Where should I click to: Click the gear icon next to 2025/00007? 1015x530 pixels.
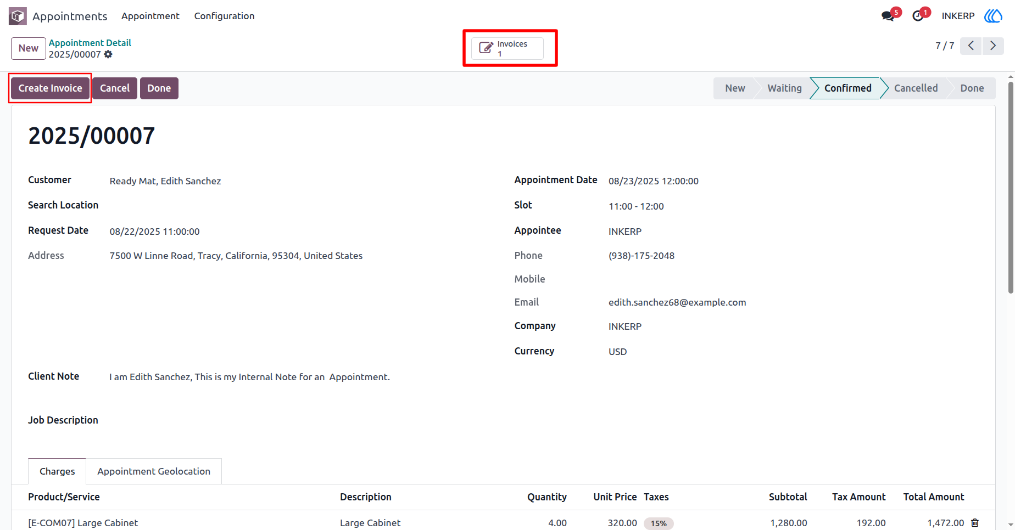point(108,54)
